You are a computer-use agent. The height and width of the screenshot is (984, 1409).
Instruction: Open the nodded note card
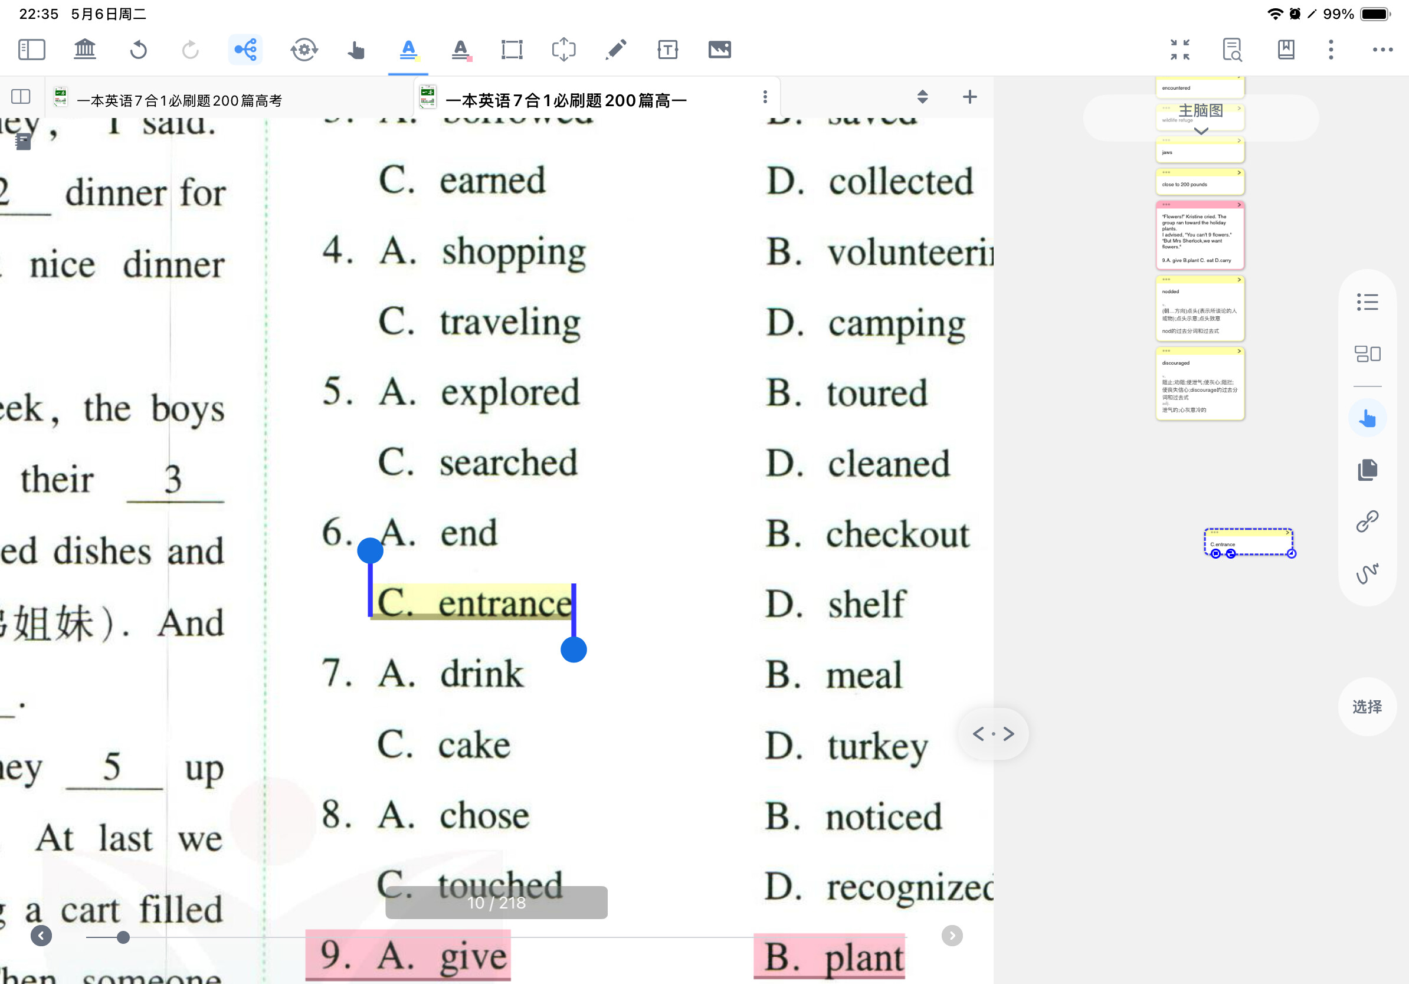[x=1200, y=309]
